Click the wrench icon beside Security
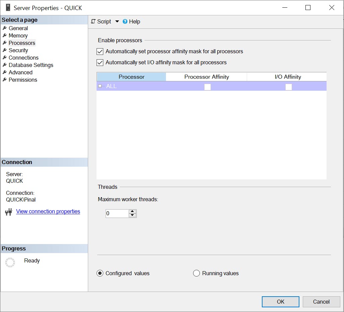344x312 pixels. [x=5, y=50]
